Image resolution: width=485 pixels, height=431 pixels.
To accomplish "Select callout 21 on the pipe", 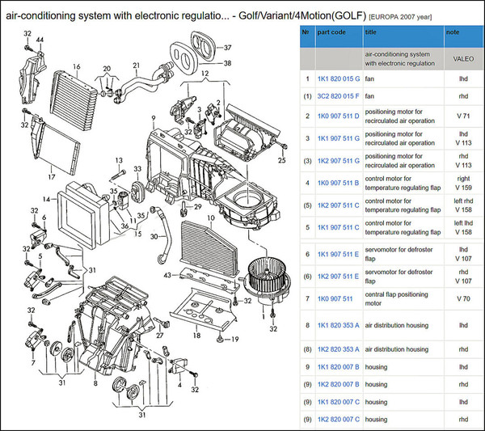I will [137, 65].
